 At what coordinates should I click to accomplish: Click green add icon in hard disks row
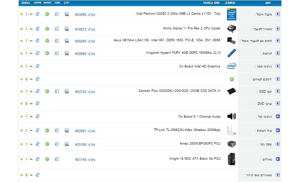(x=232, y=79)
